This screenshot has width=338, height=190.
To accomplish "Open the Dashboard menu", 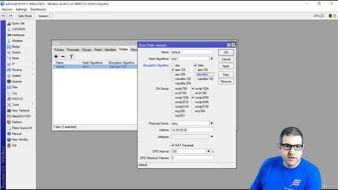I will point(38,9).
